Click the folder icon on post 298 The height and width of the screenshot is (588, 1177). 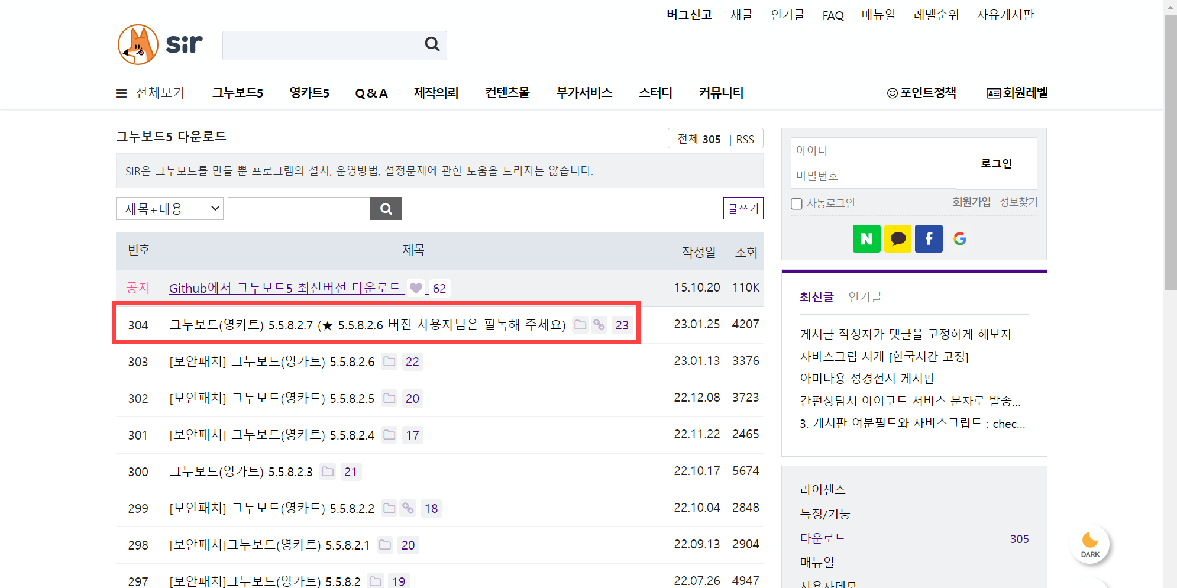(x=385, y=545)
